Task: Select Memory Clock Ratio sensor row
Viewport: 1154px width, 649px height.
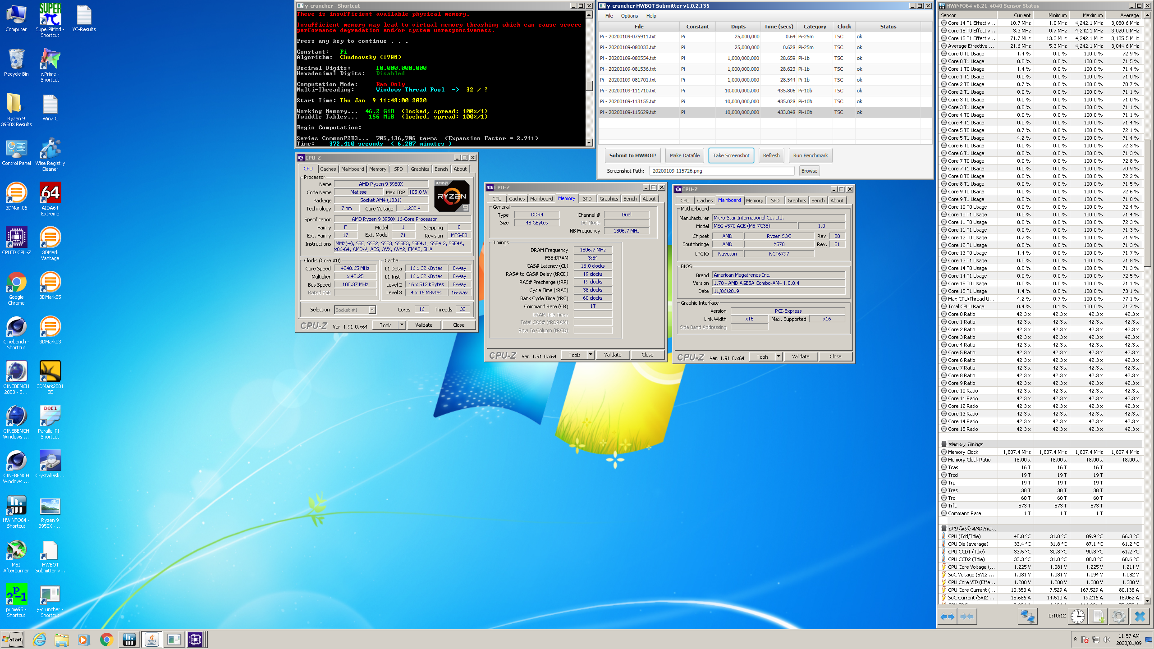Action: [1041, 460]
